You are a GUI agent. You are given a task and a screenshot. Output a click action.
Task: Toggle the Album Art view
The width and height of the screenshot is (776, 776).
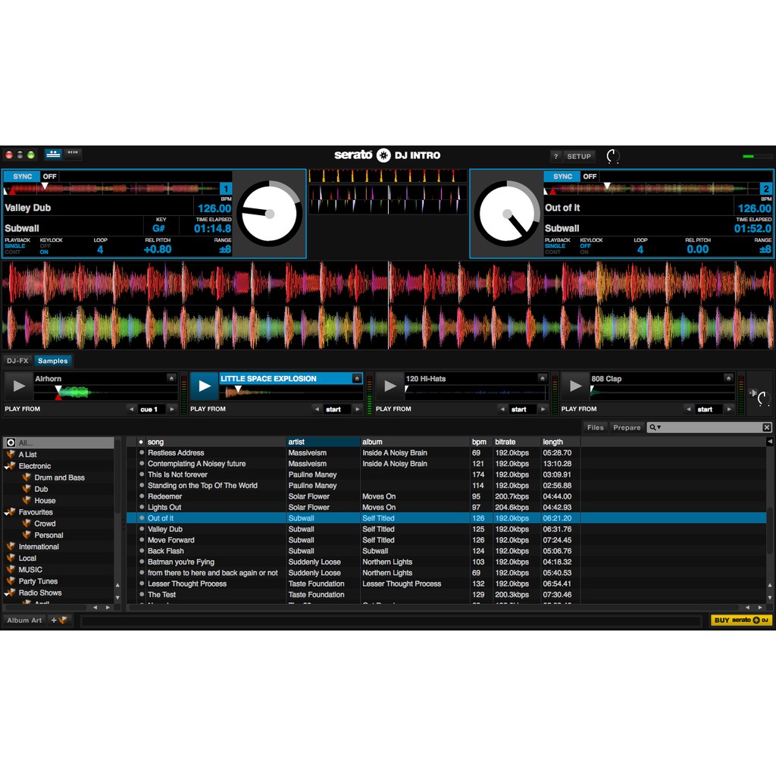24,621
